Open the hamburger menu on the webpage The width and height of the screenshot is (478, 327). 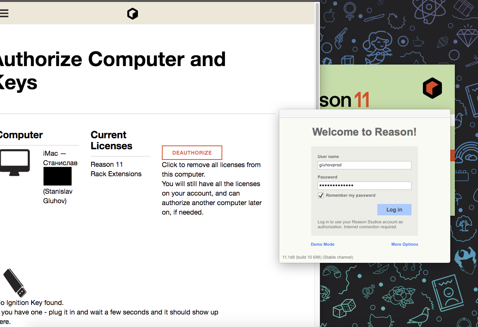point(4,14)
